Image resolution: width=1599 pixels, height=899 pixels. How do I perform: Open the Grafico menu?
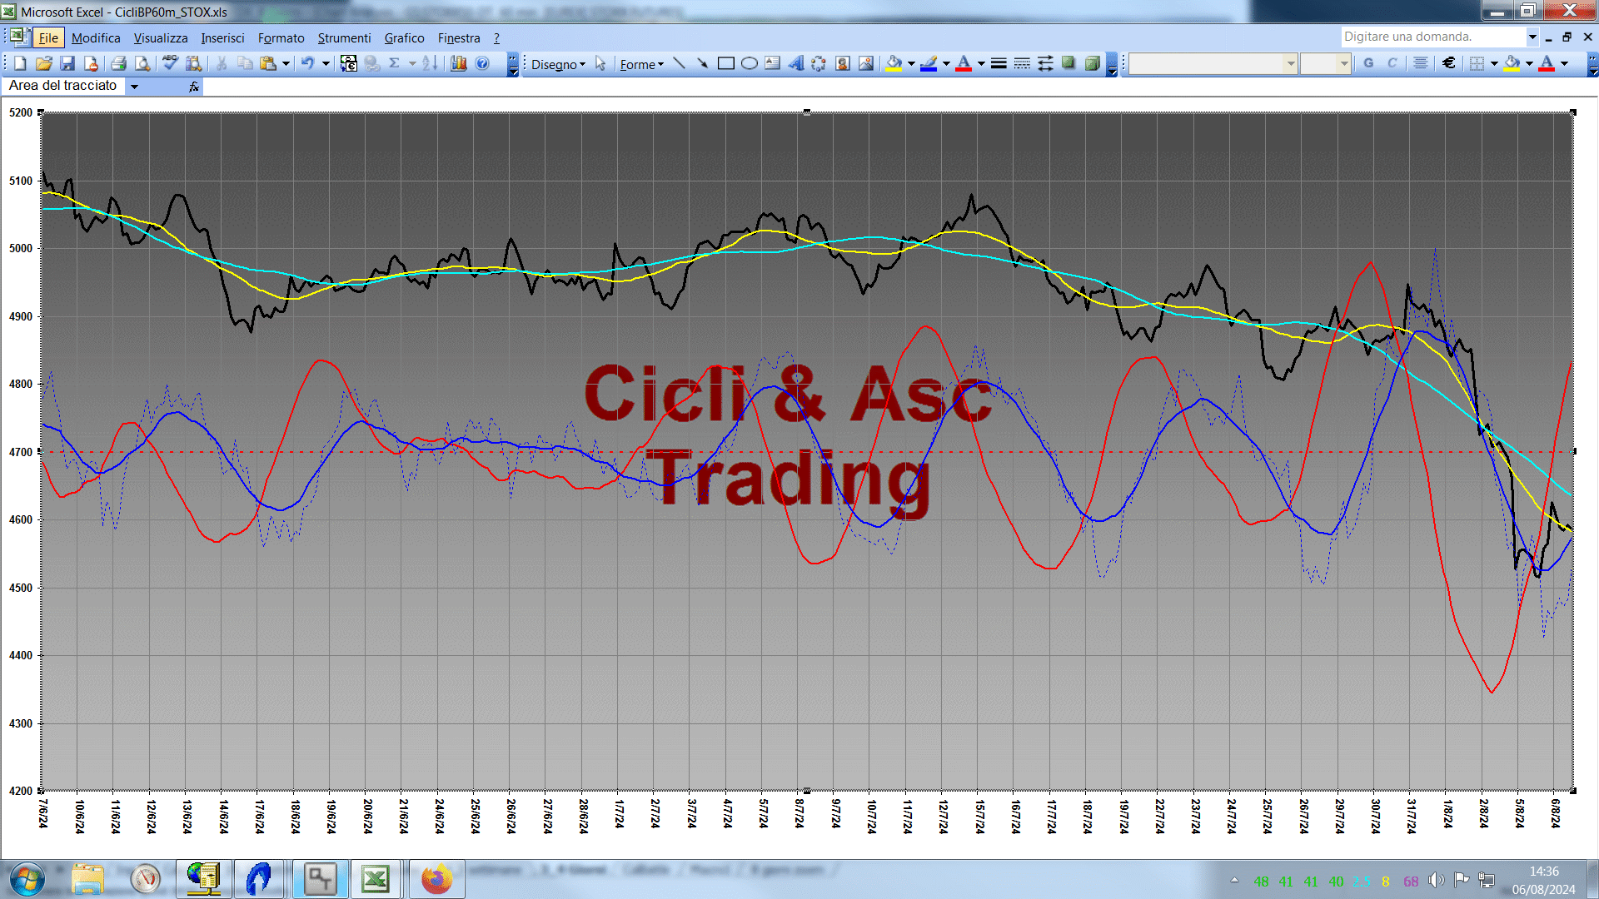(404, 37)
